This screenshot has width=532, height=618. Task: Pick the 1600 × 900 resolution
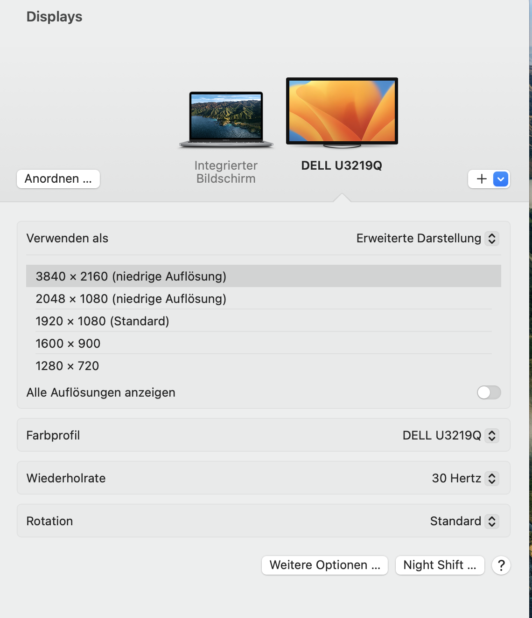[x=264, y=343]
